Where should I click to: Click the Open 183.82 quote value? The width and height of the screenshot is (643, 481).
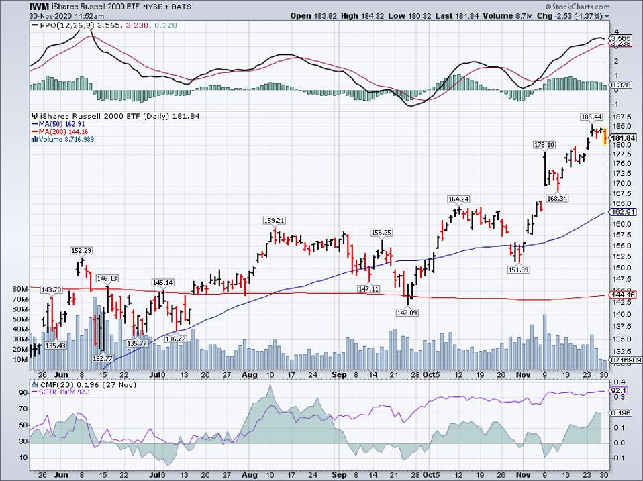pyautogui.click(x=313, y=16)
